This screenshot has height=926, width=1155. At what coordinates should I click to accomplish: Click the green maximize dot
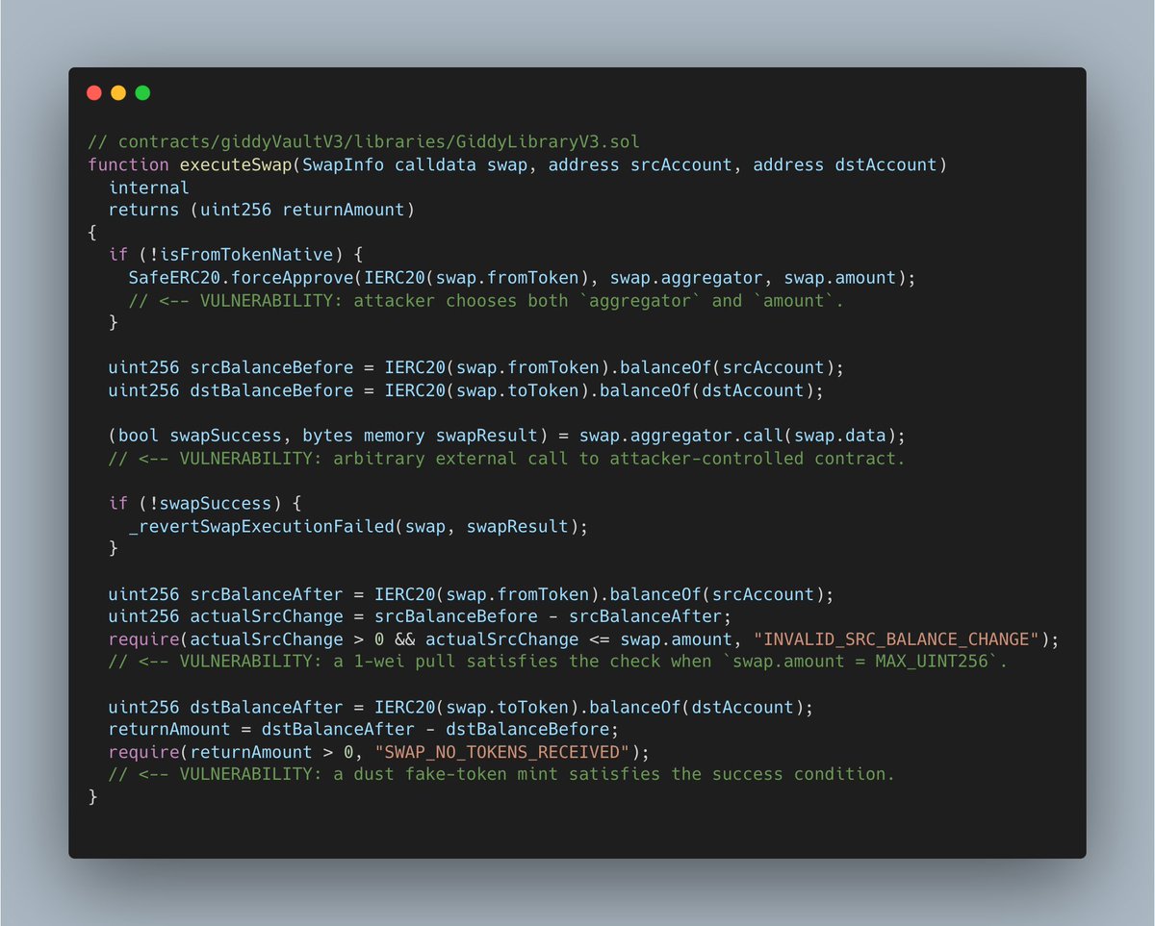(142, 93)
